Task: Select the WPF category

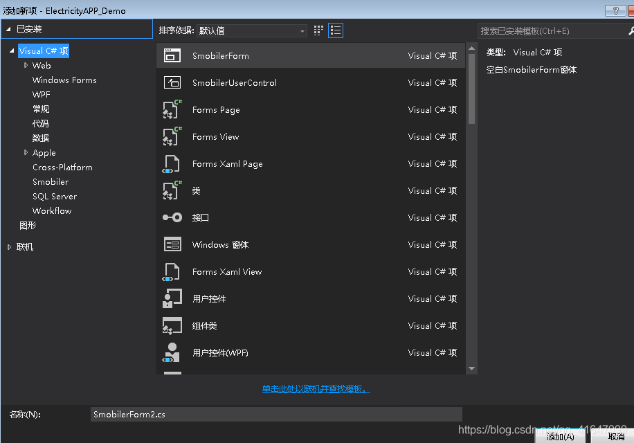Action: 42,95
